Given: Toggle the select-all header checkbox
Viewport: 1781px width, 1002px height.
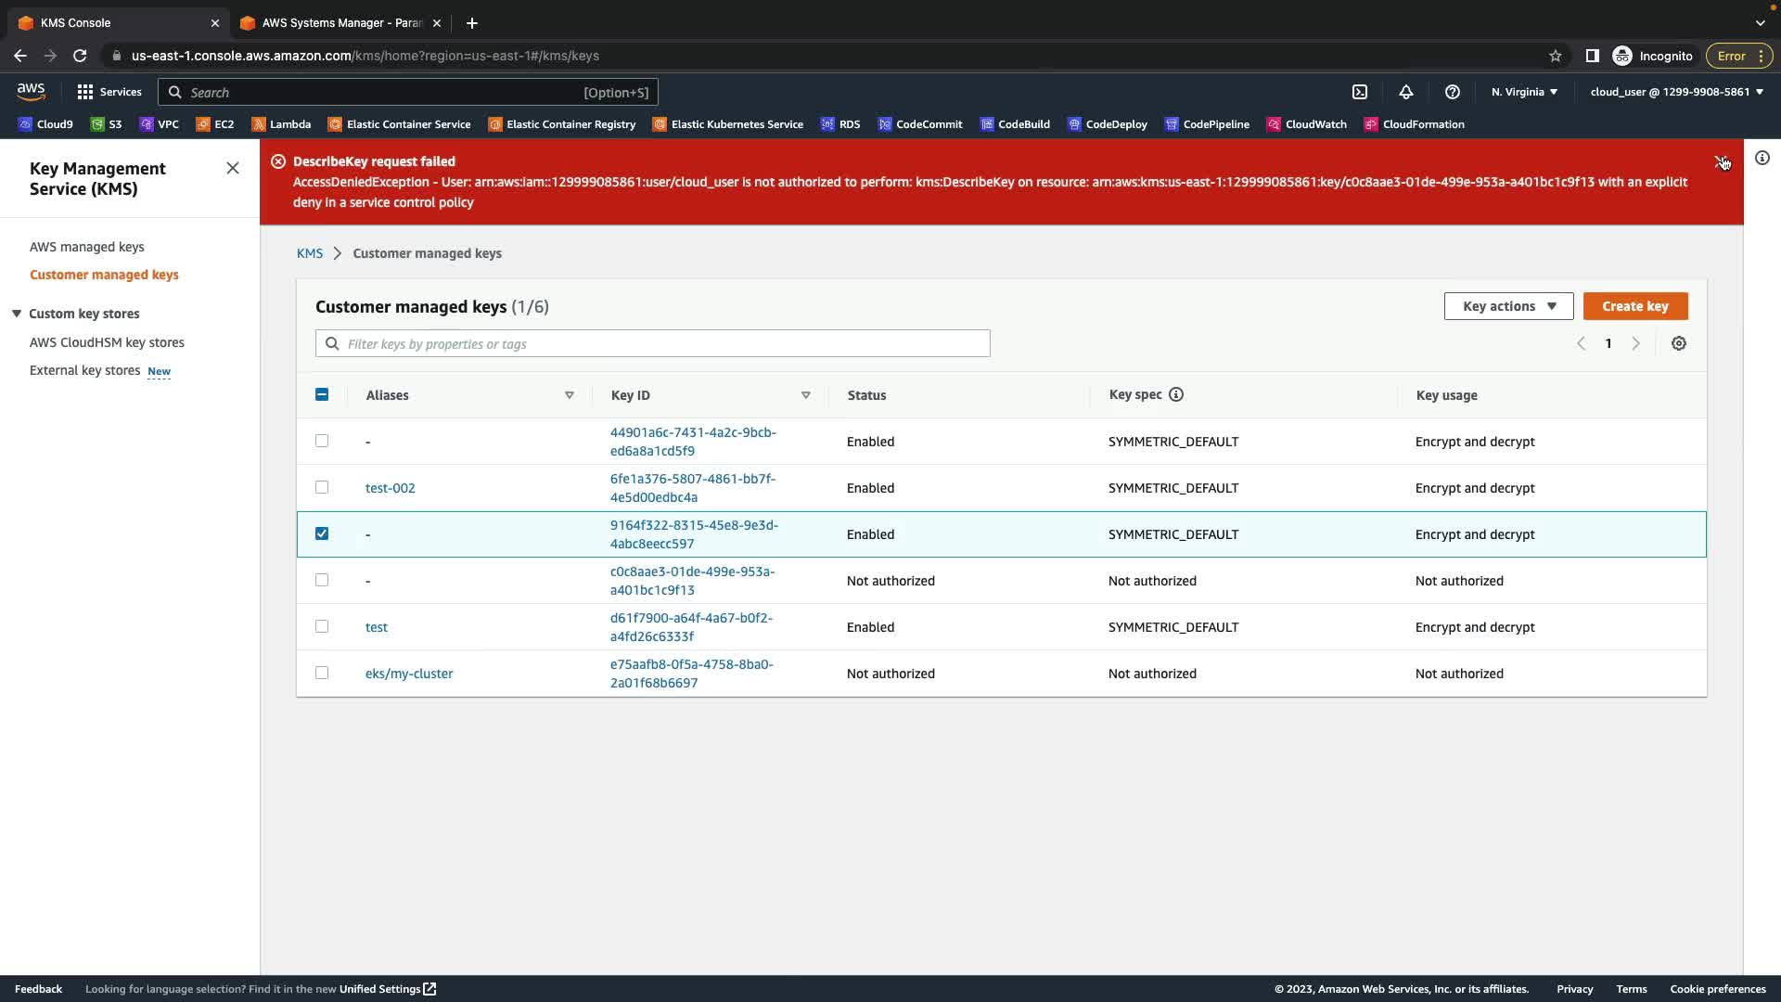Looking at the screenshot, I should (x=322, y=395).
